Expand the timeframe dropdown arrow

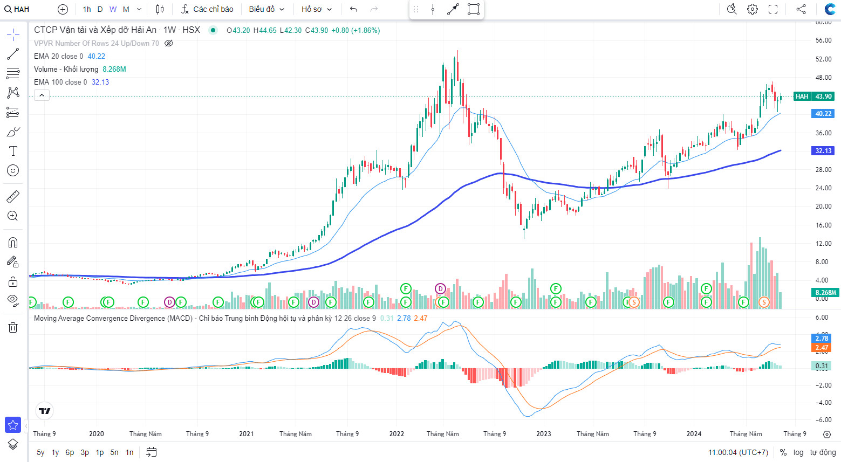(x=139, y=9)
